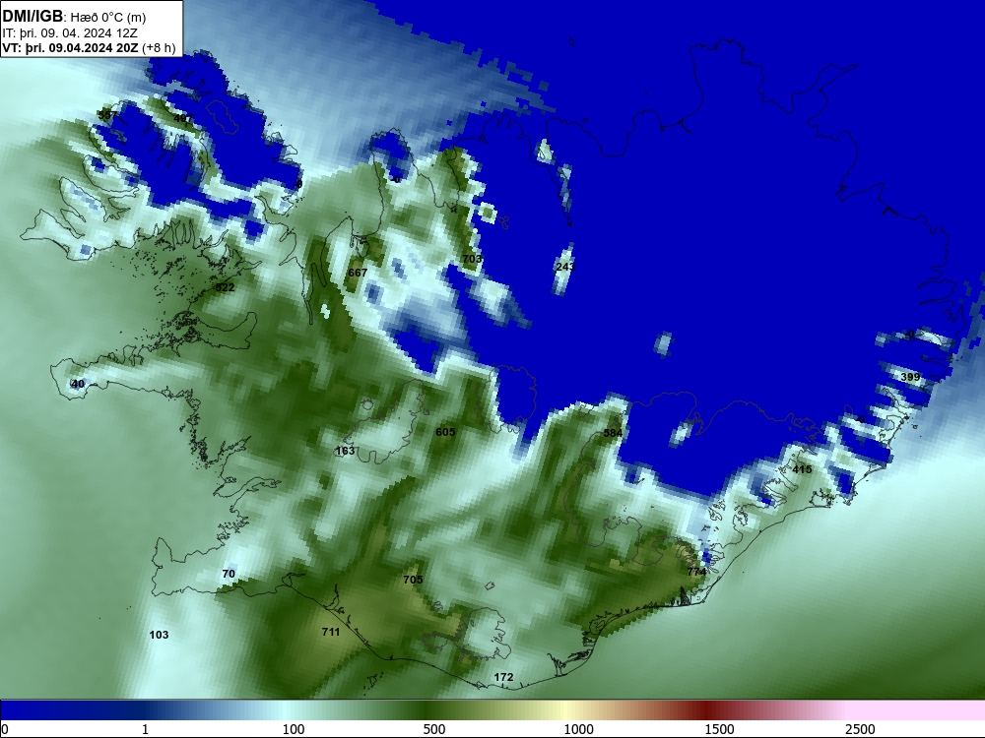The image size is (985, 738).
Task: Click the map value 357
Action: click(x=106, y=115)
